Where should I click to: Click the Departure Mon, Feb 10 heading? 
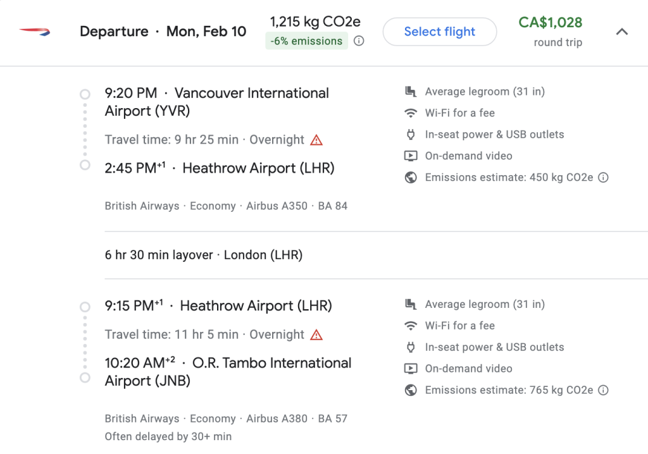(x=163, y=32)
